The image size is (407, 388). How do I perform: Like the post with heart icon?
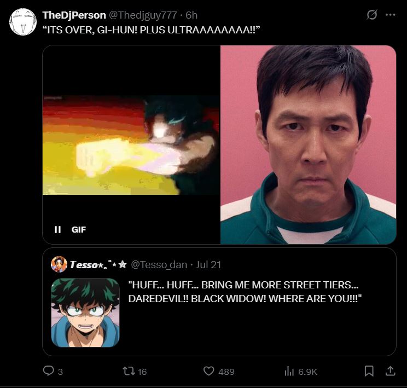click(208, 371)
